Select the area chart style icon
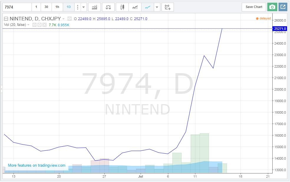Image resolution: width=290 pixels, height=182 pixels. (135, 7)
